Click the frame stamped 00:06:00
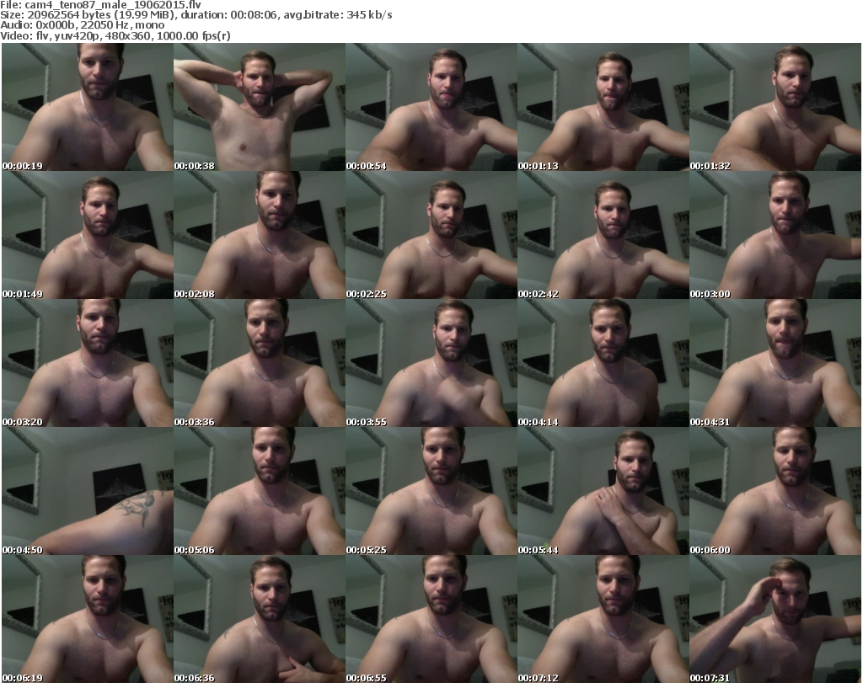863x683 pixels. [775, 491]
